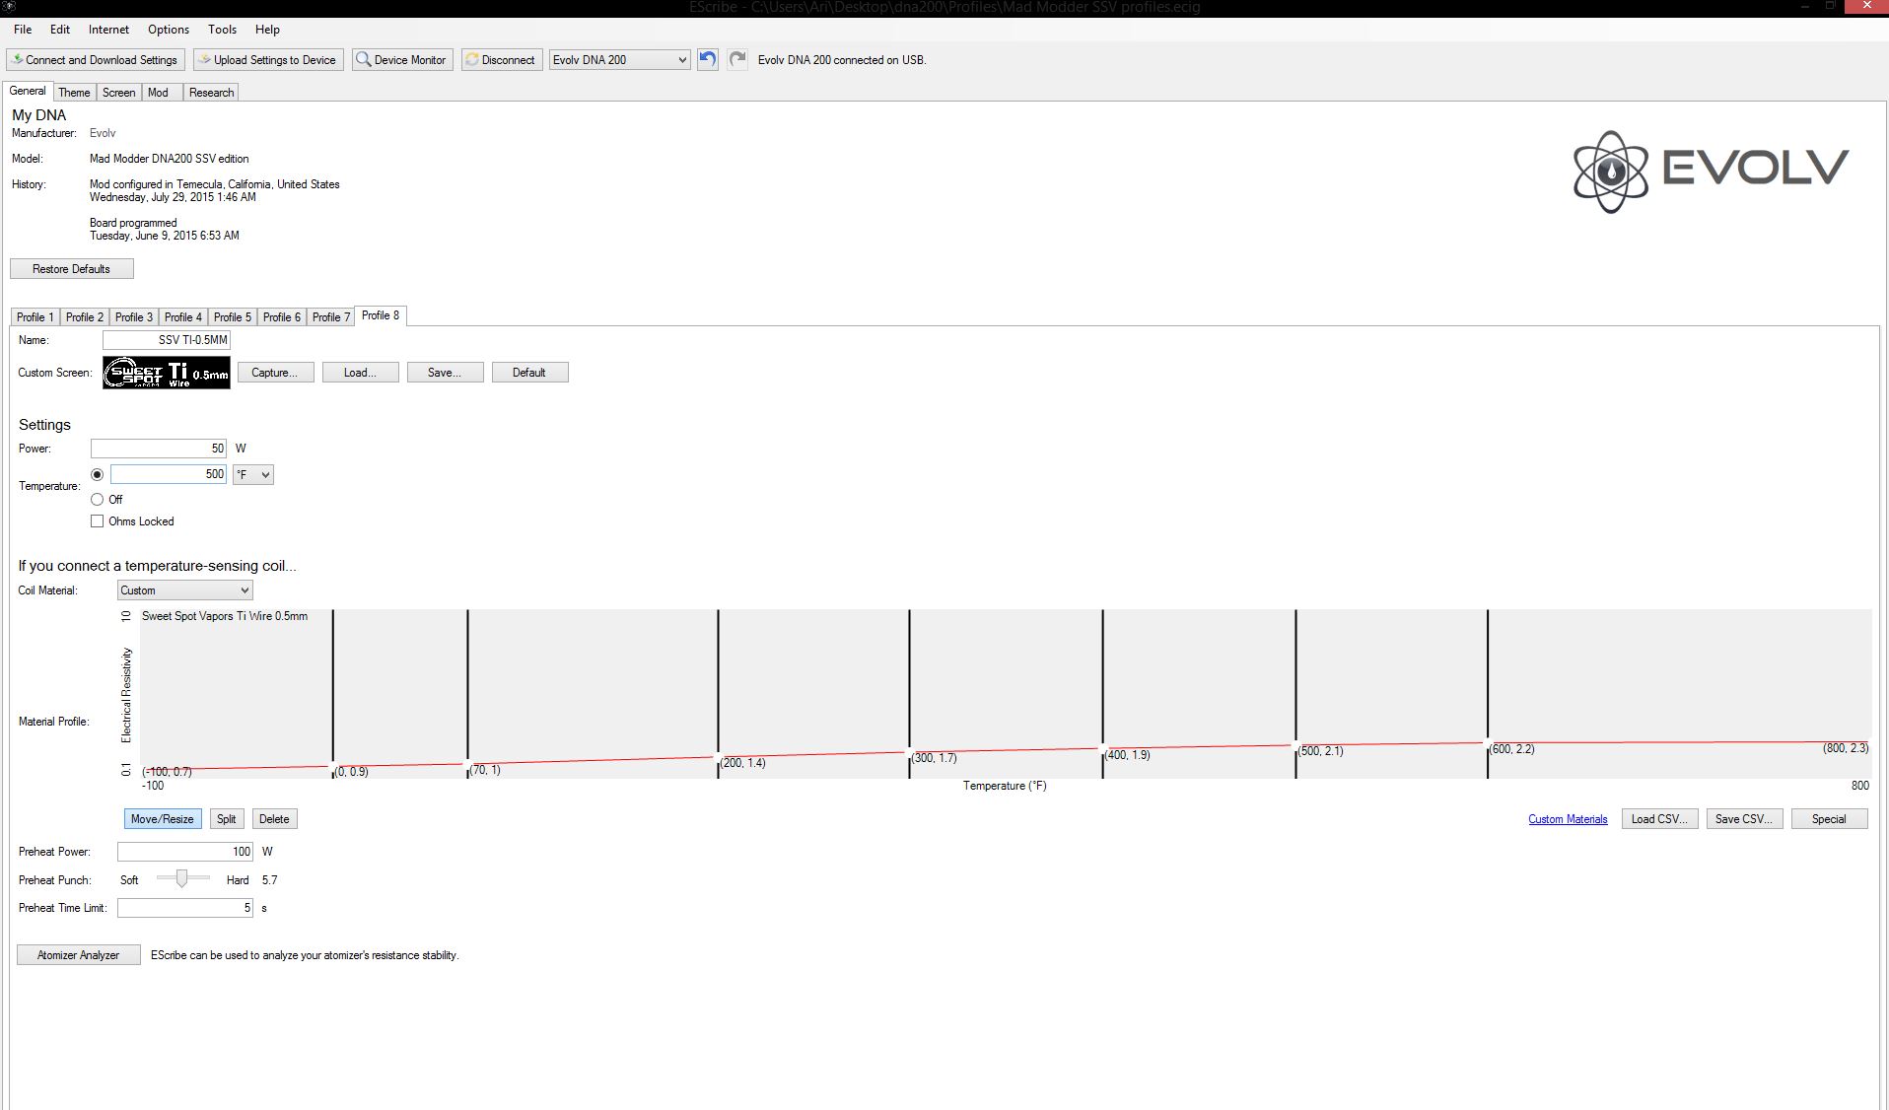Select the temperature Off radio button

(97, 500)
